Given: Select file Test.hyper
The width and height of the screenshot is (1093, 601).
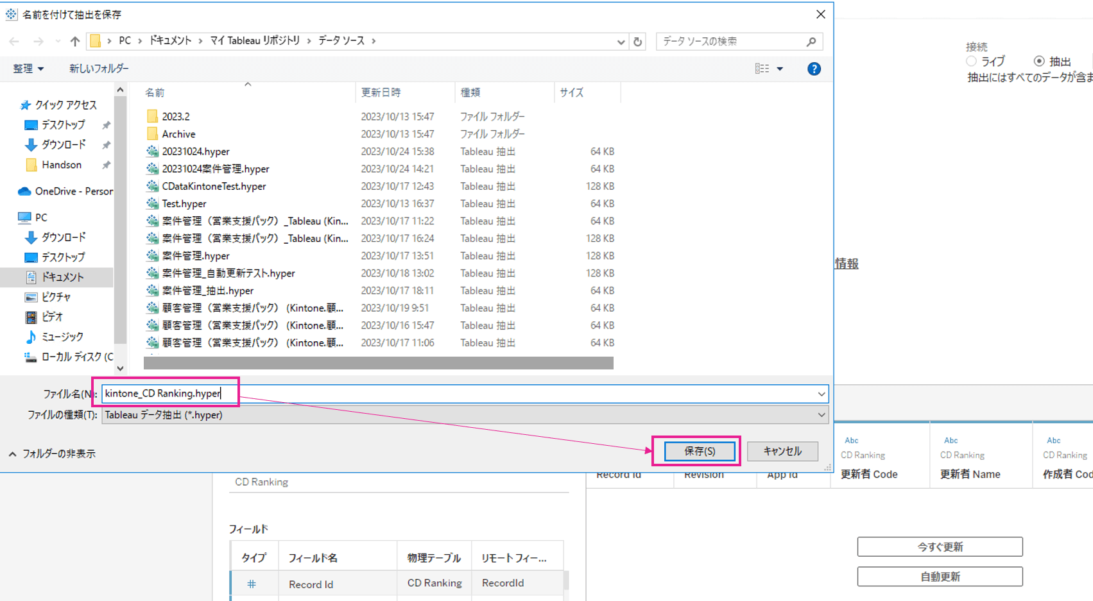Looking at the screenshot, I should click(176, 203).
